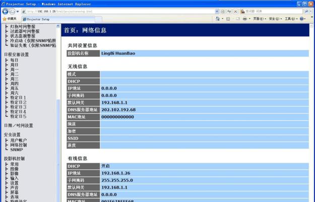The width and height of the screenshot is (315, 202).
Task: Open 选项 under projector control
Action: (x=14, y=197)
